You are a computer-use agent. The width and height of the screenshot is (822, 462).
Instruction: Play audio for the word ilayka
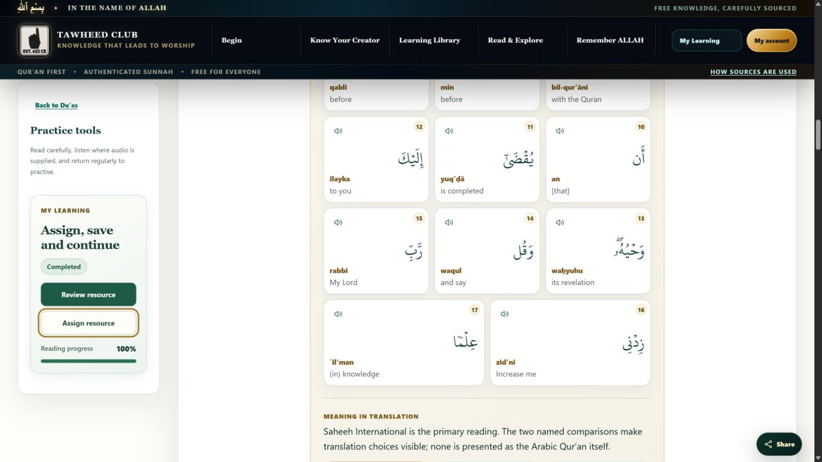point(338,131)
